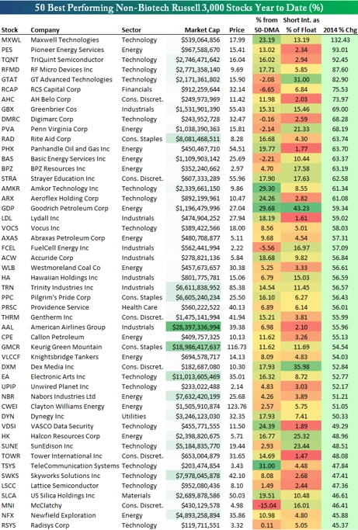
Task: Select the Price column header
Action: 237,30
